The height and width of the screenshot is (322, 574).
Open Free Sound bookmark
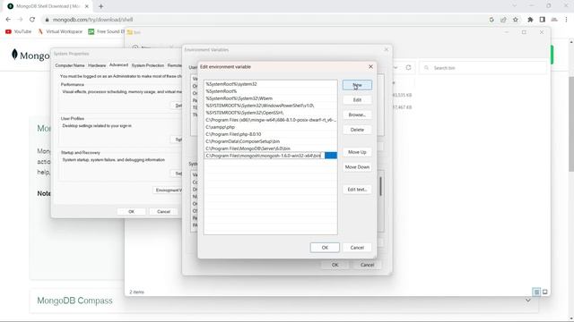click(106, 32)
